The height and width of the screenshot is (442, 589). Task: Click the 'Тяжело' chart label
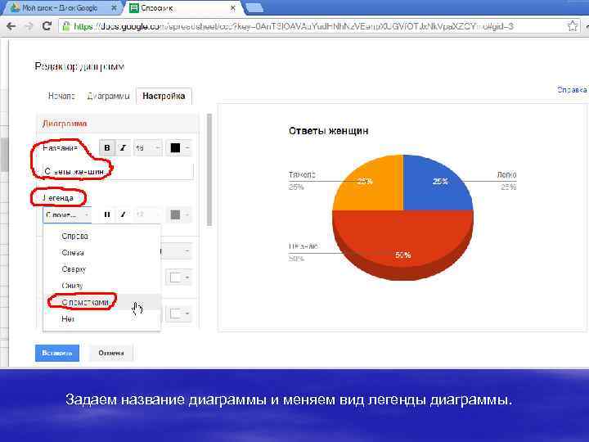(x=302, y=175)
